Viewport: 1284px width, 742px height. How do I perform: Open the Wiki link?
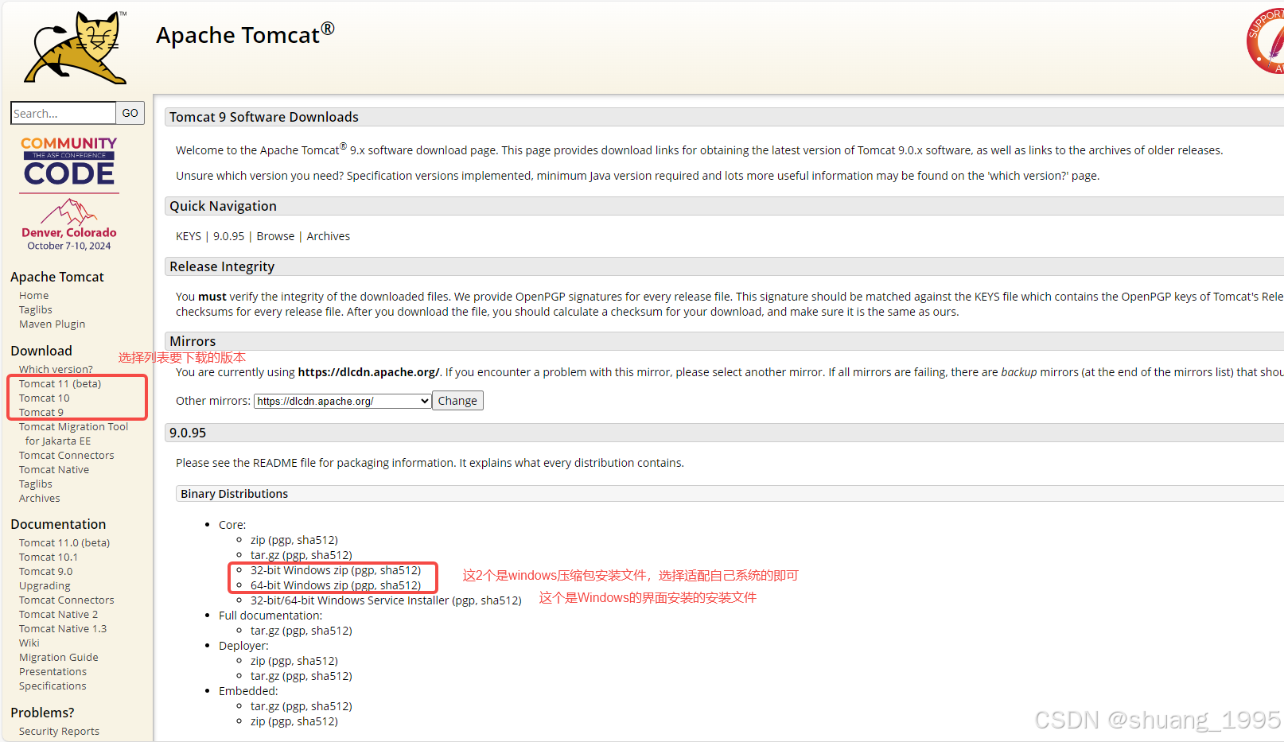click(29, 643)
